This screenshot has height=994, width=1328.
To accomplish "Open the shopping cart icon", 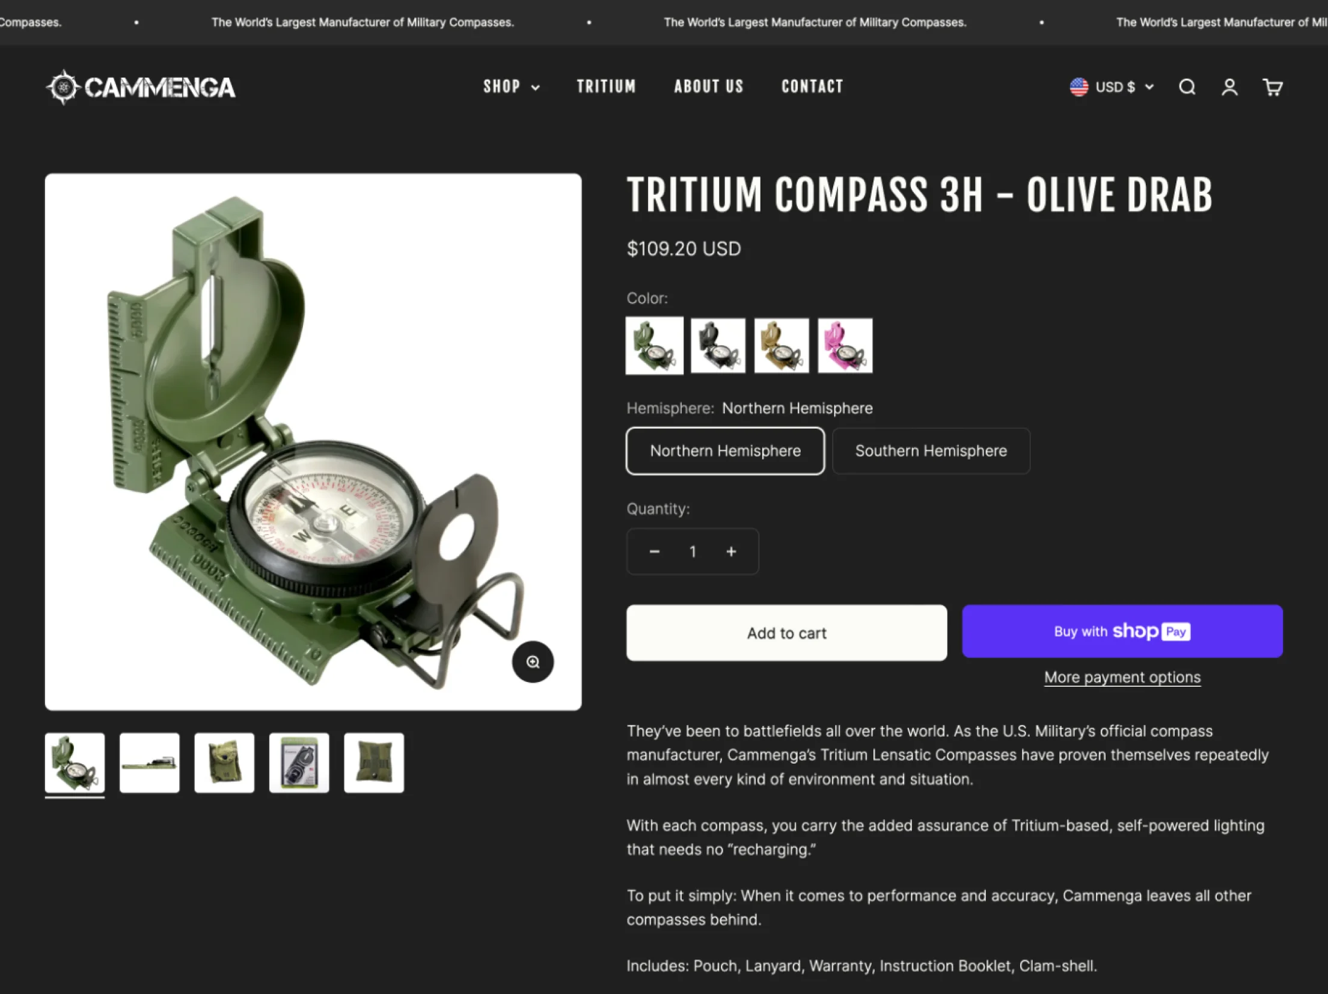I will (1272, 87).
